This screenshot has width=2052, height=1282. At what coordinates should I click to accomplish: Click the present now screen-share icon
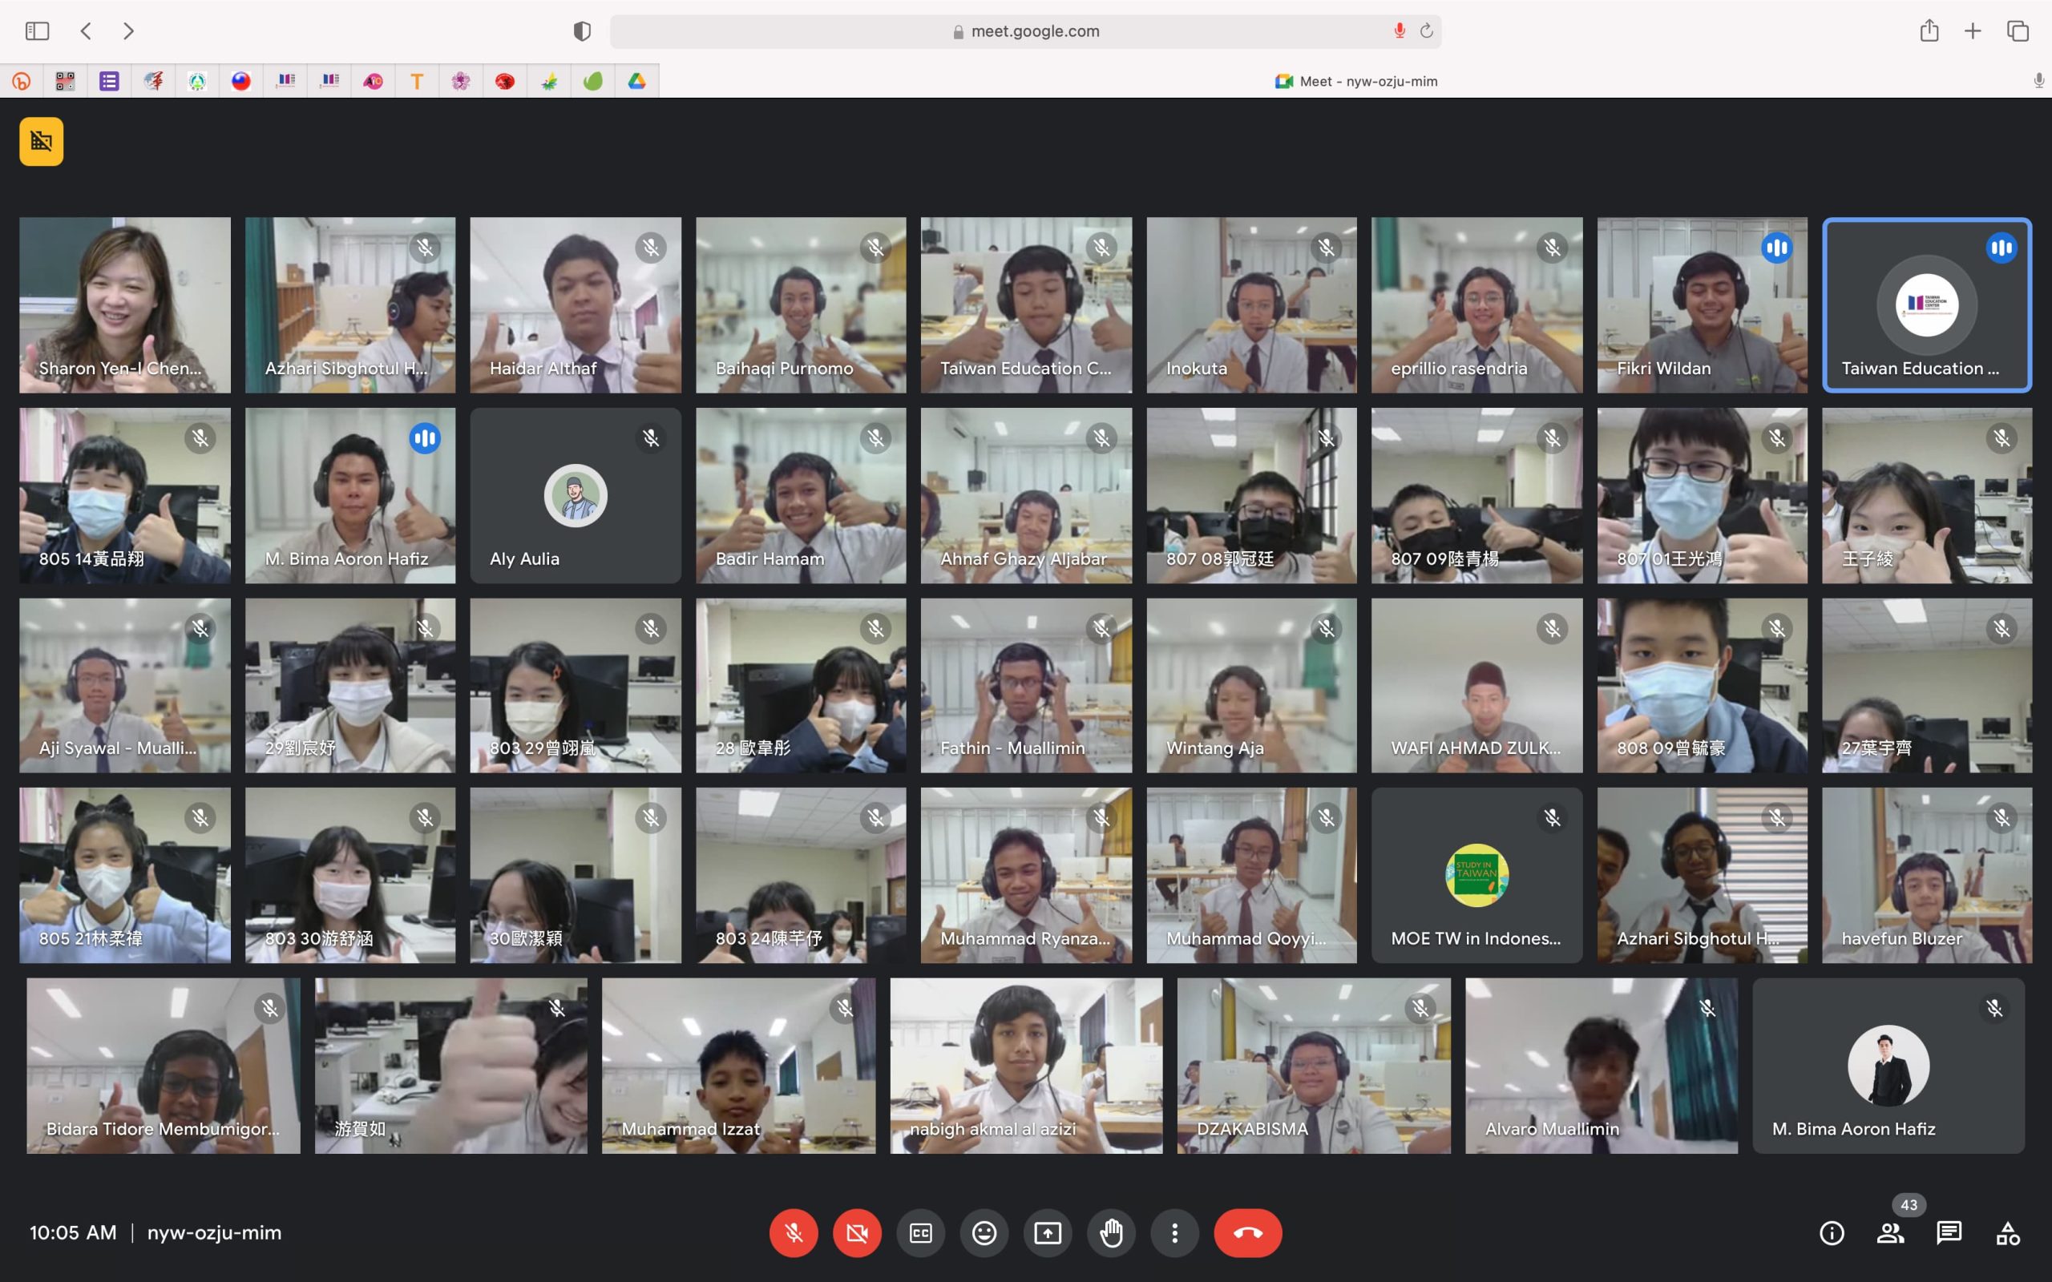[x=1047, y=1233]
